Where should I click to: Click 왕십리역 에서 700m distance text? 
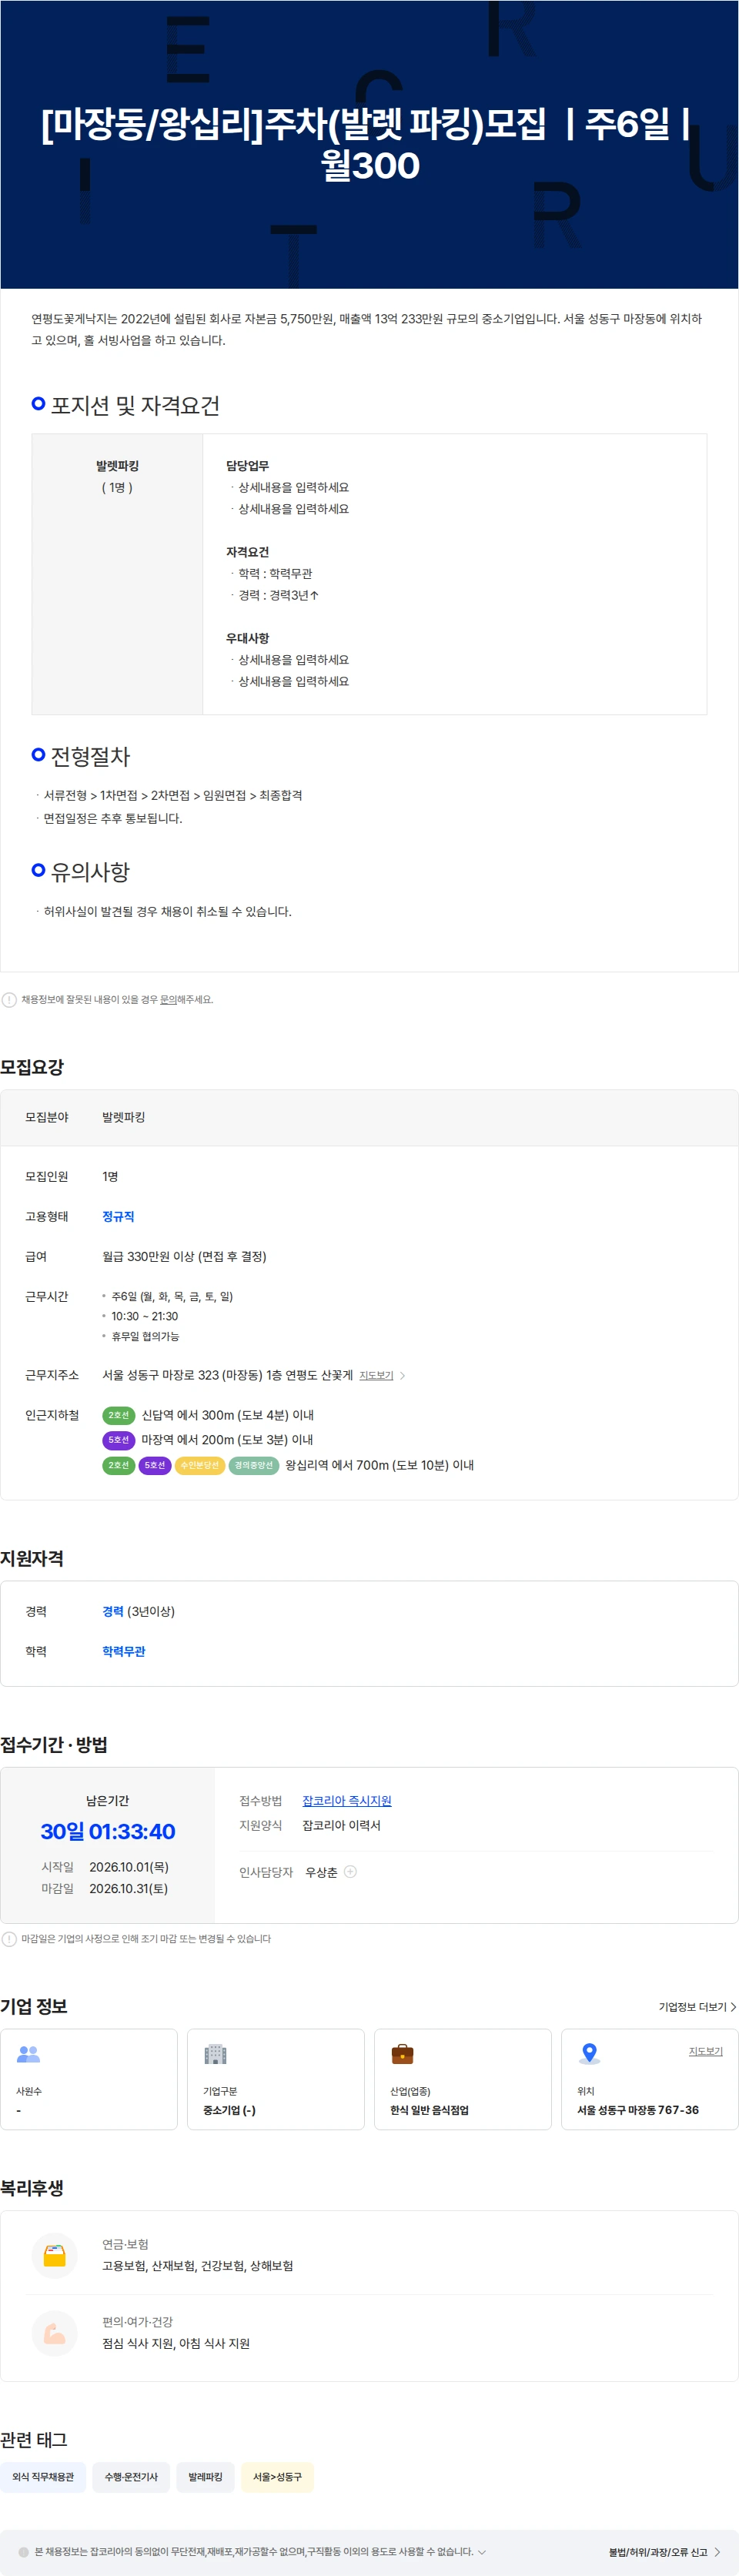[379, 1465]
